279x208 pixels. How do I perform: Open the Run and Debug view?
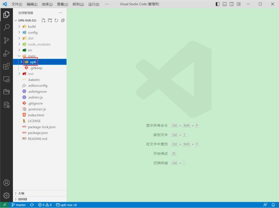point(6,53)
